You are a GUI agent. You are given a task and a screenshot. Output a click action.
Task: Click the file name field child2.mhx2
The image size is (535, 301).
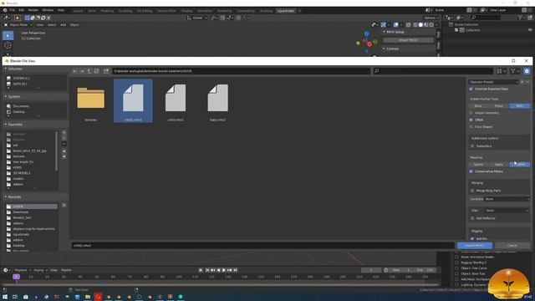pos(262,245)
